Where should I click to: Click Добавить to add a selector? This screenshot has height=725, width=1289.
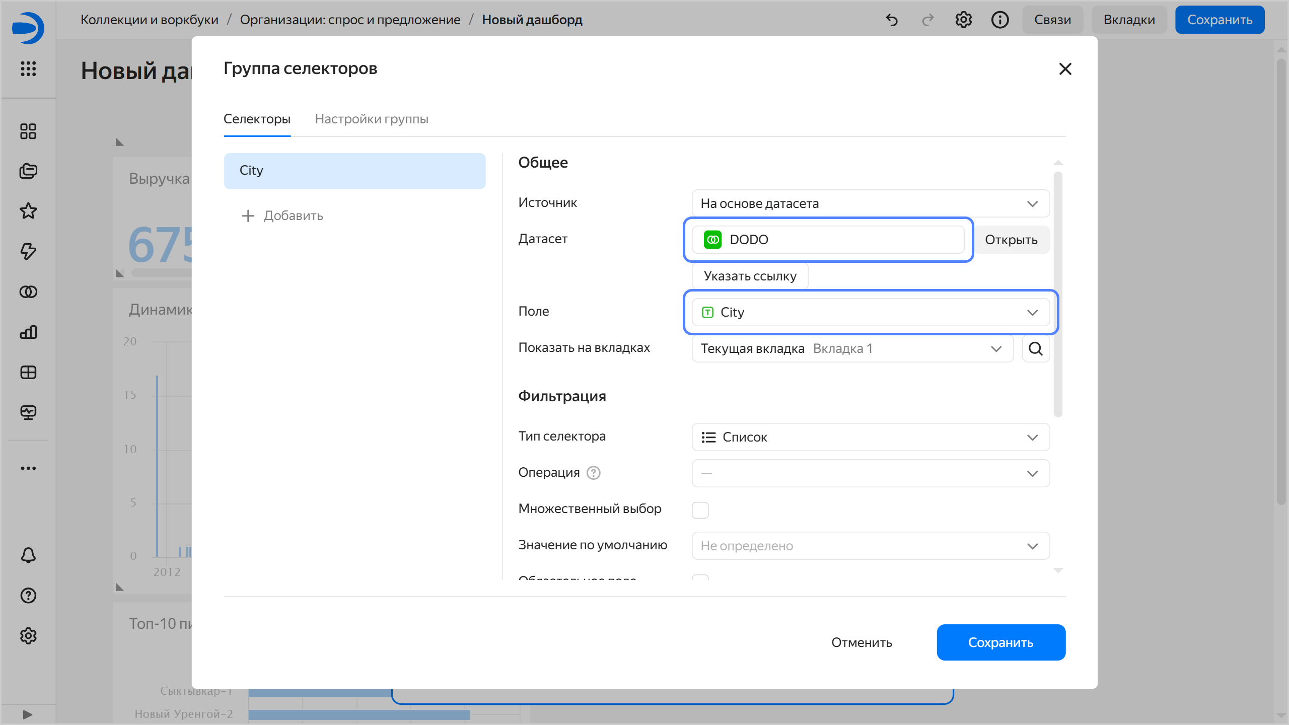(x=282, y=215)
